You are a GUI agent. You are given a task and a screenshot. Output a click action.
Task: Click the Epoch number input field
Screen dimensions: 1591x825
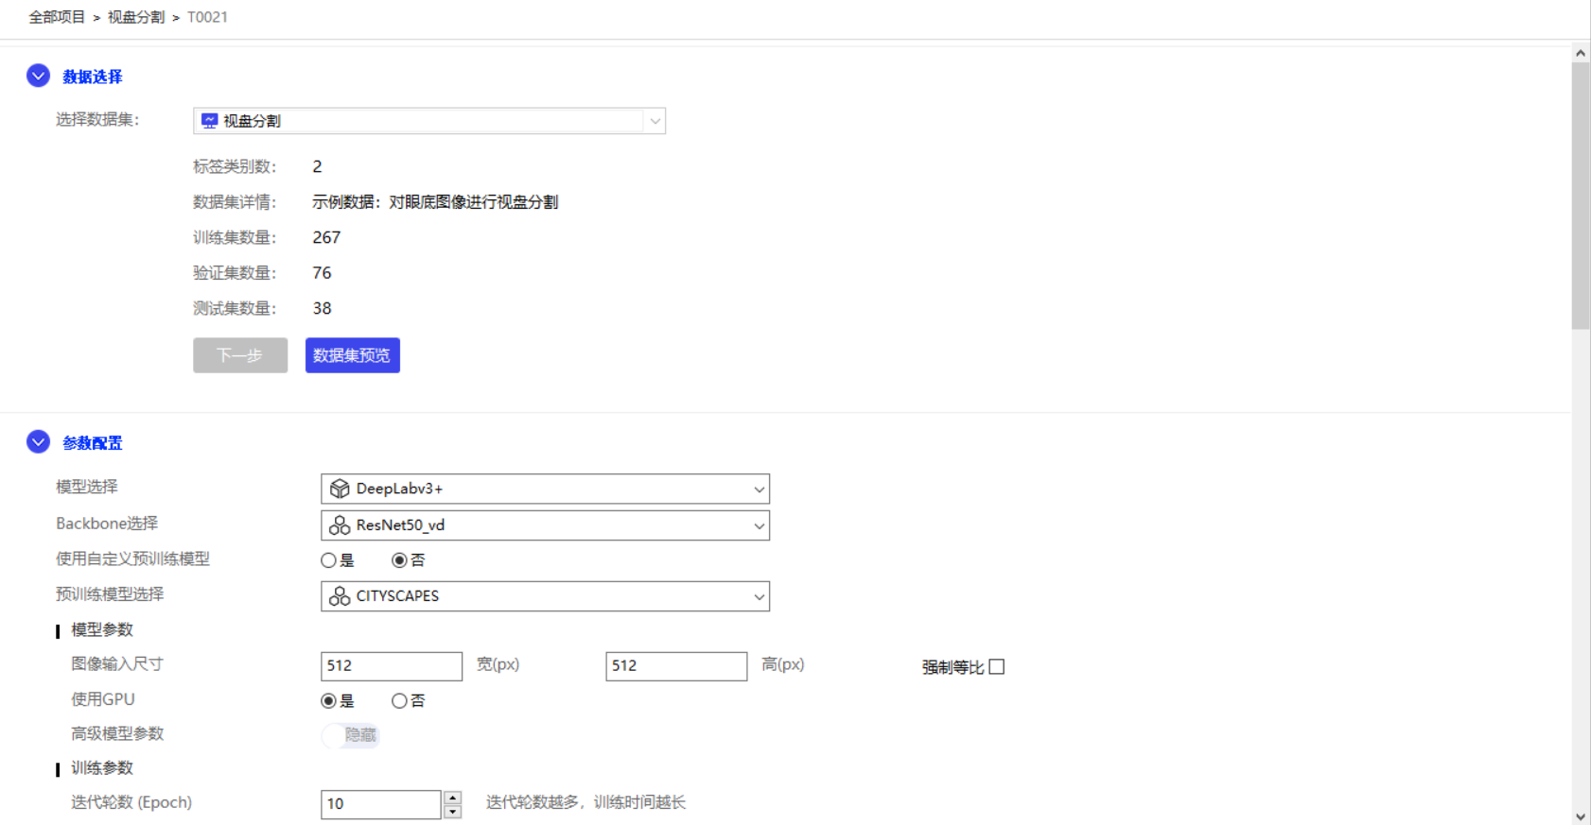point(380,804)
